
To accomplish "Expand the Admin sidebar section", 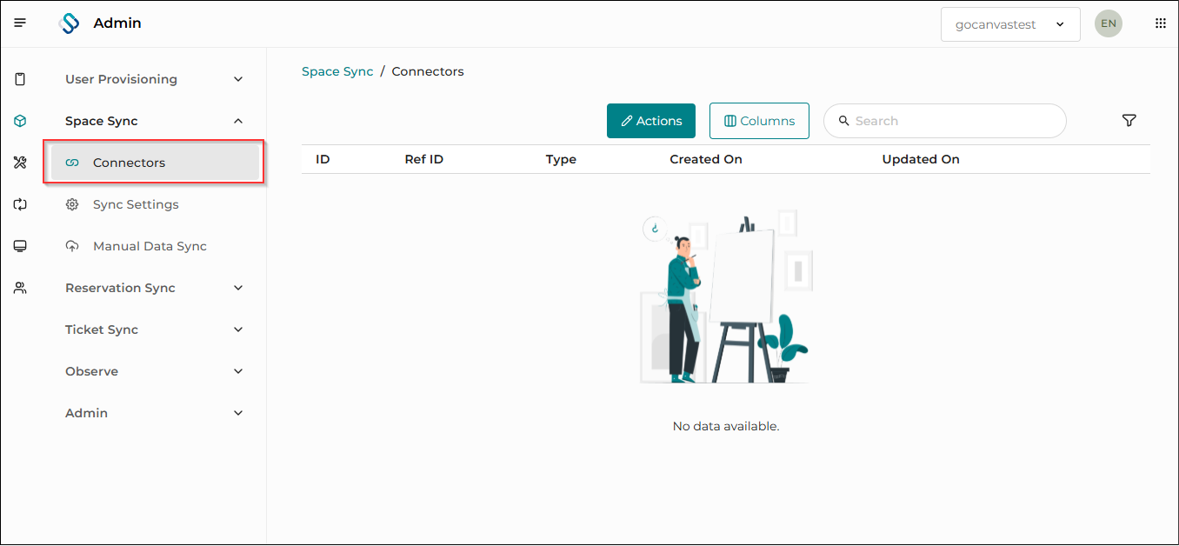I will (x=155, y=413).
